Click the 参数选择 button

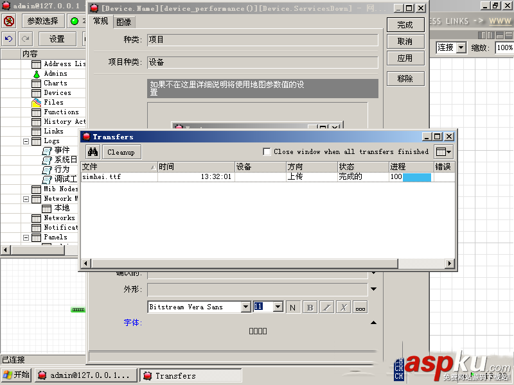click(43, 21)
